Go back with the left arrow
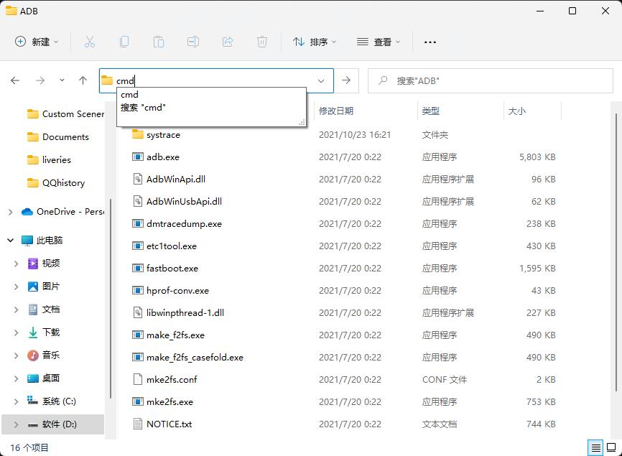 click(x=15, y=80)
